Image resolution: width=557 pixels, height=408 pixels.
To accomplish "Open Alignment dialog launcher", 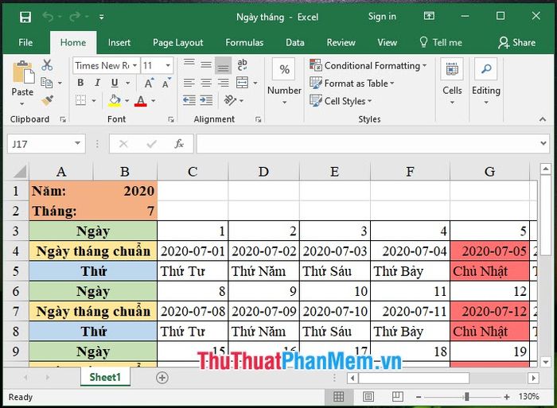I will (x=259, y=119).
